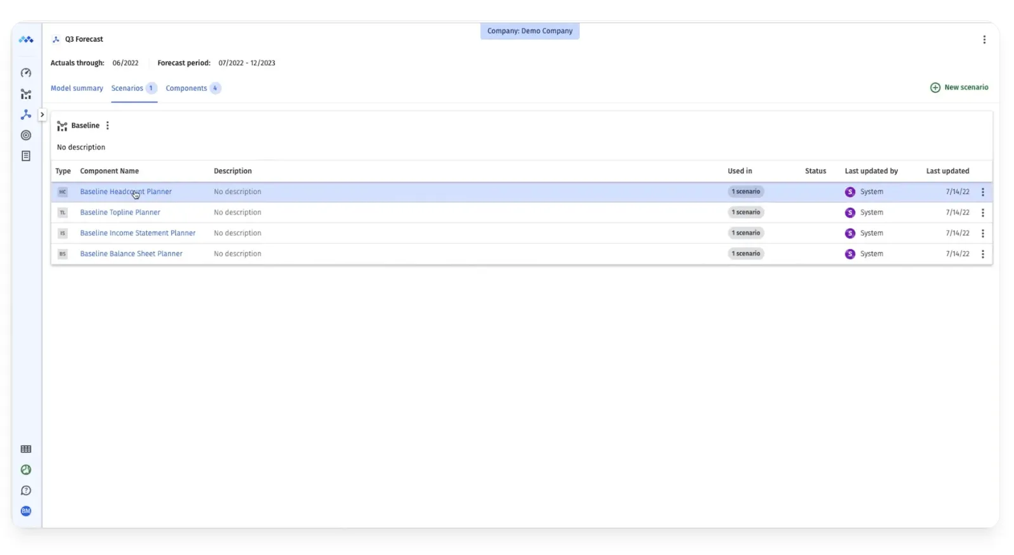Click '1 scenario' badge in Topline Planner row
Viewport: 1014px width, 555px height.
click(745, 212)
